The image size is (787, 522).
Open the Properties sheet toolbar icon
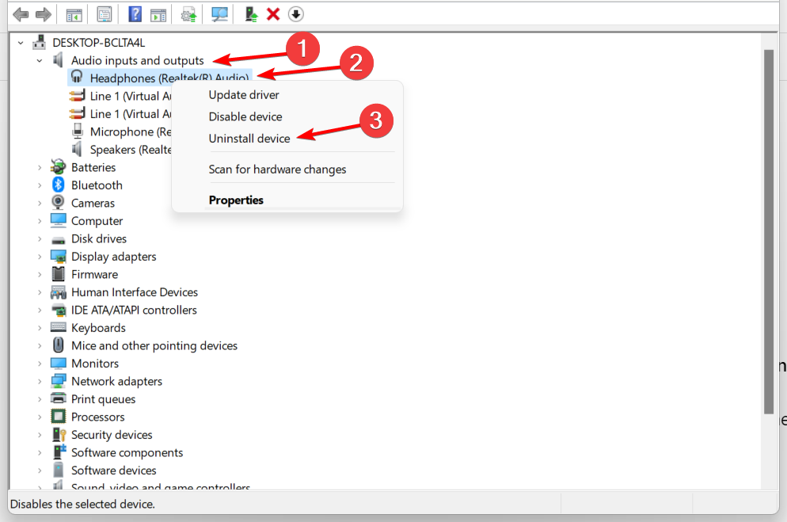[x=105, y=14]
